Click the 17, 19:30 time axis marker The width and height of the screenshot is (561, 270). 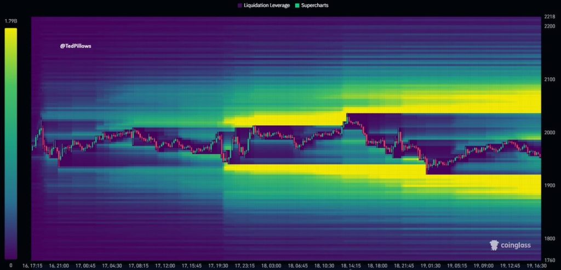(x=221, y=265)
